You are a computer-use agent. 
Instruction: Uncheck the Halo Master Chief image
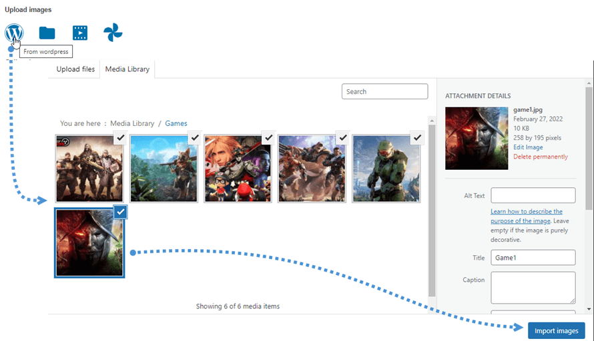[416, 138]
